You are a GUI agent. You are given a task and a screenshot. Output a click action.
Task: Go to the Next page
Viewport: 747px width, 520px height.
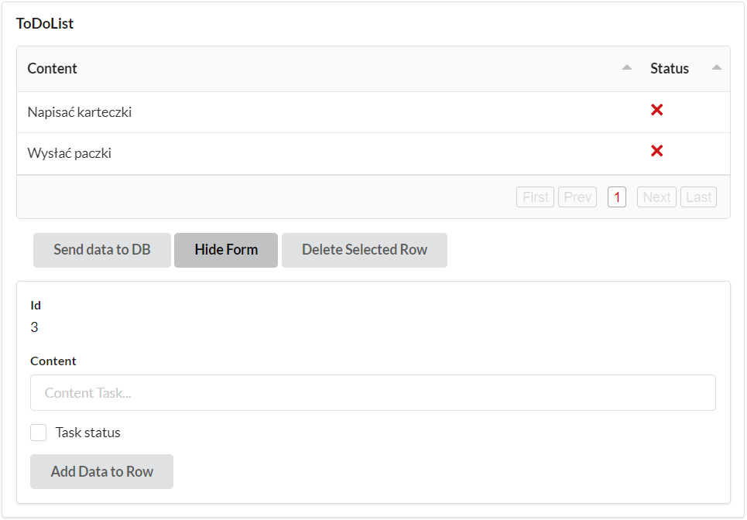[656, 197]
